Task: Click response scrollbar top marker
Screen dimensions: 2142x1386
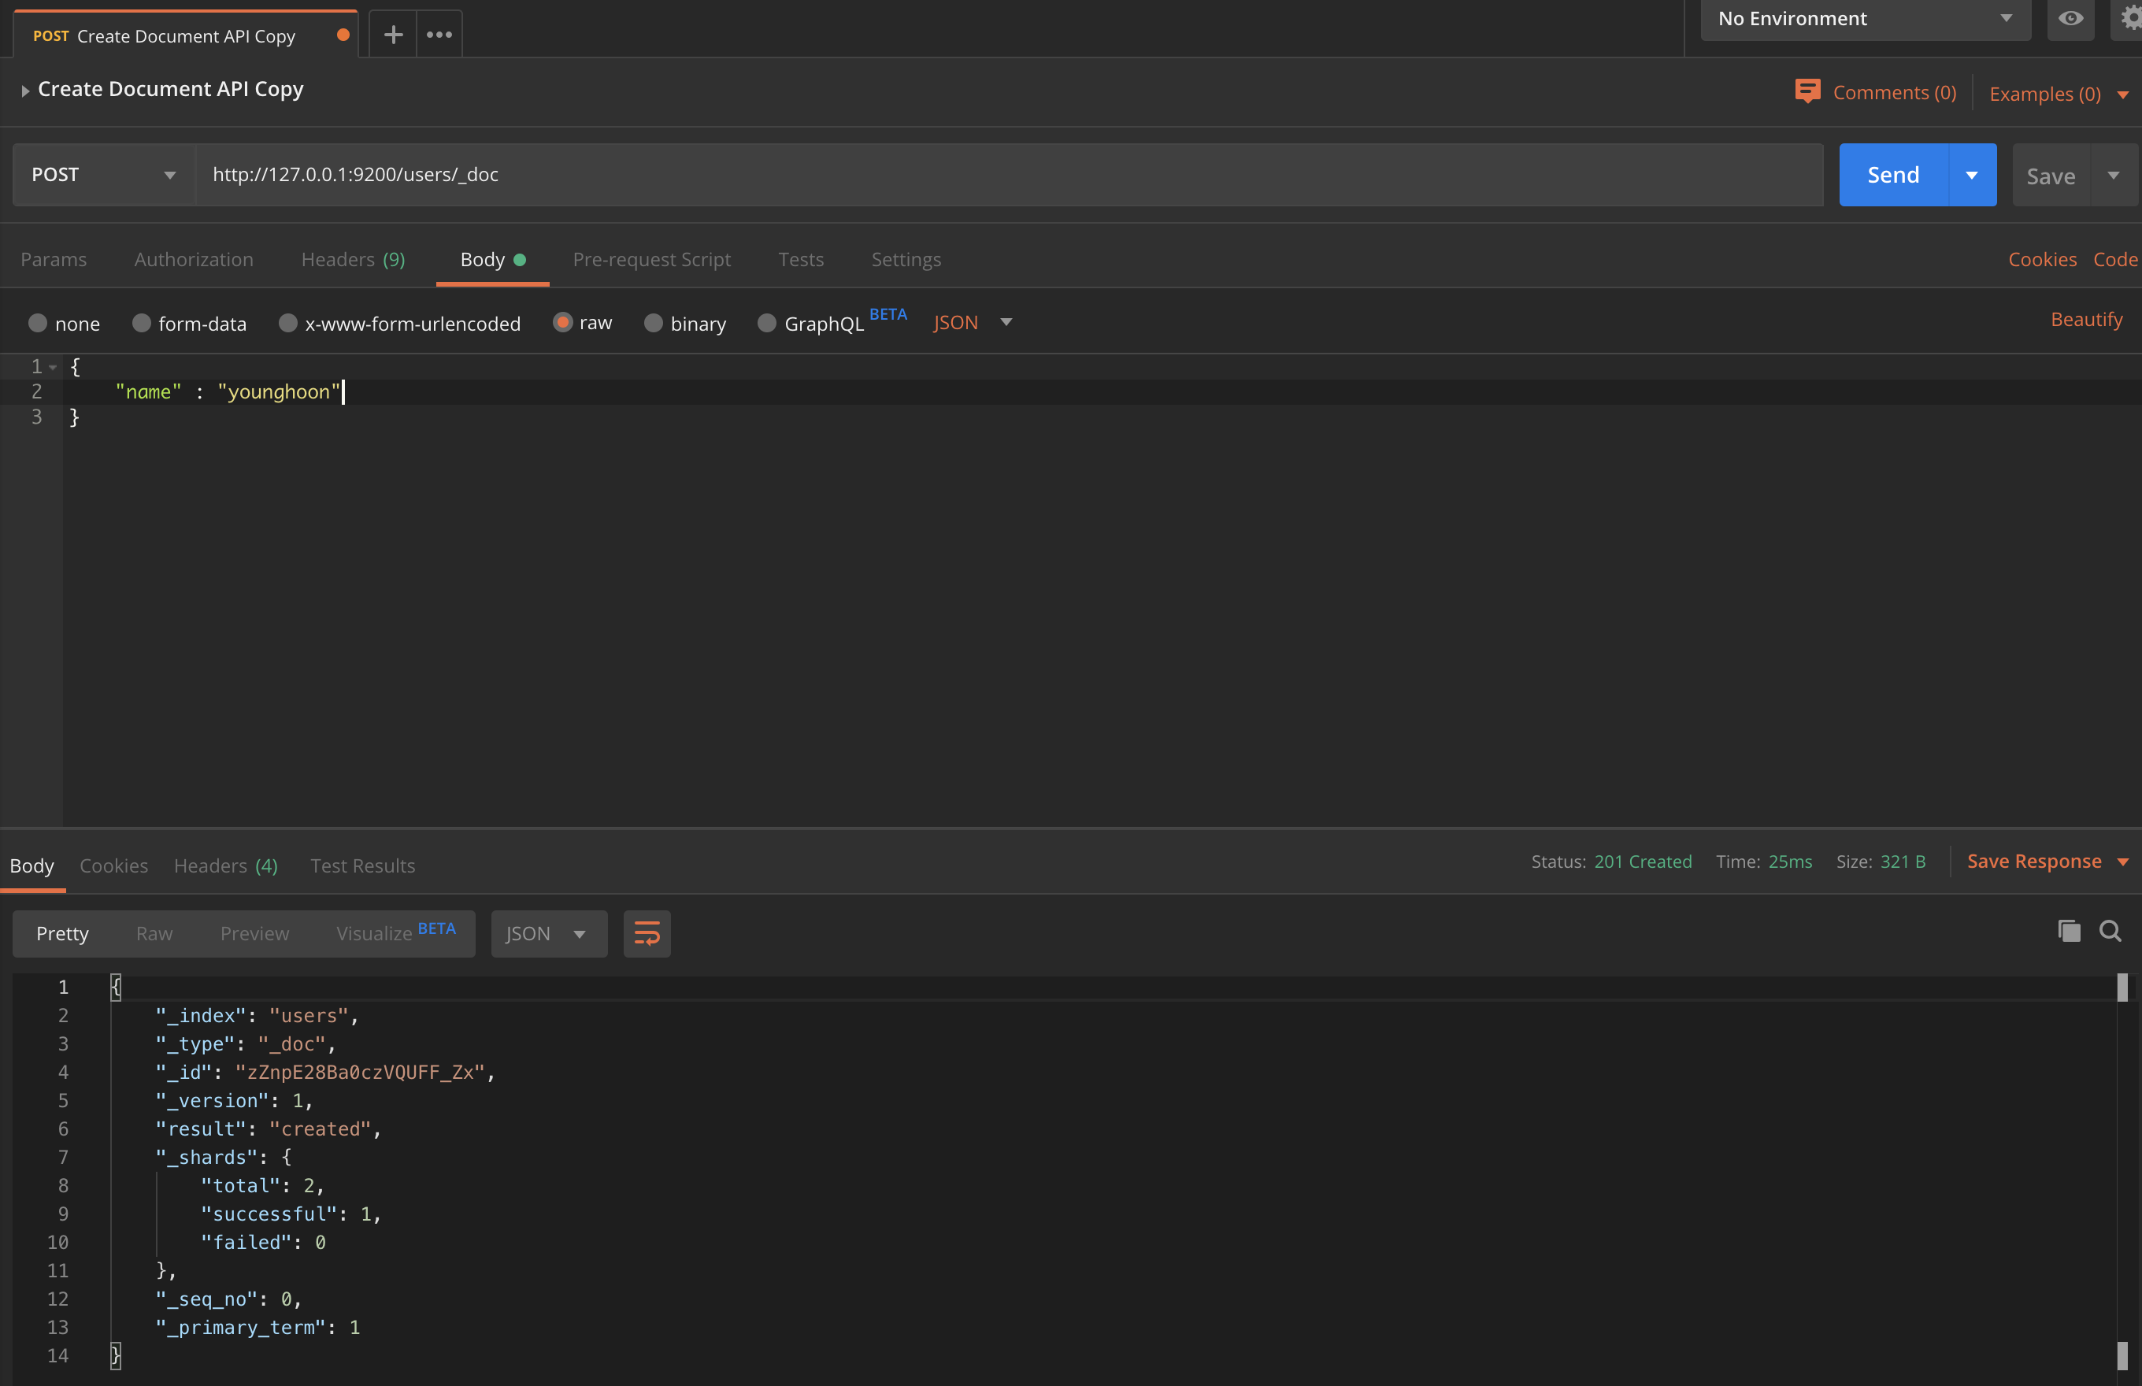Action: [2122, 988]
